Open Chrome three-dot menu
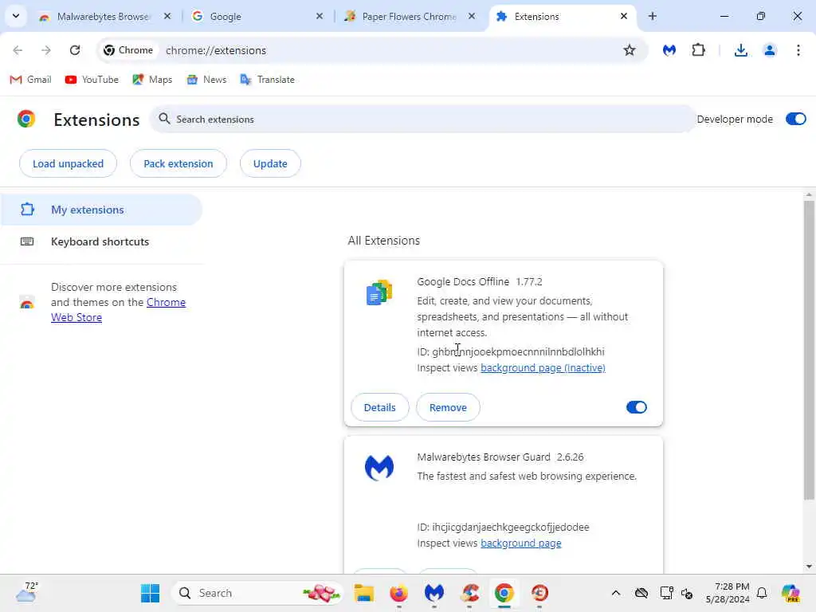 coord(798,50)
